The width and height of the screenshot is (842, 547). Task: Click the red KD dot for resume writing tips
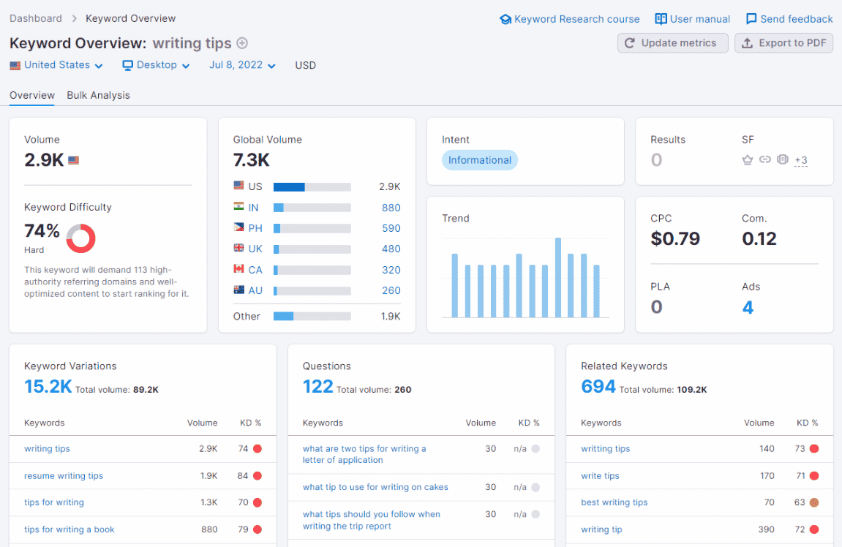258,475
